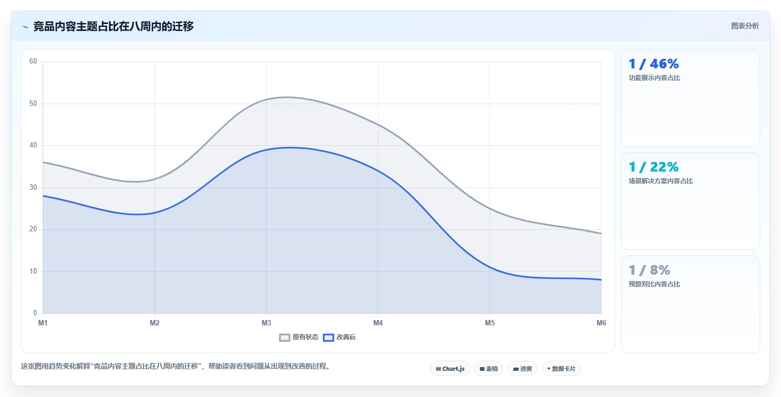The height and width of the screenshot is (397, 781).
Task: Select the 表格 tag
Action: point(489,369)
